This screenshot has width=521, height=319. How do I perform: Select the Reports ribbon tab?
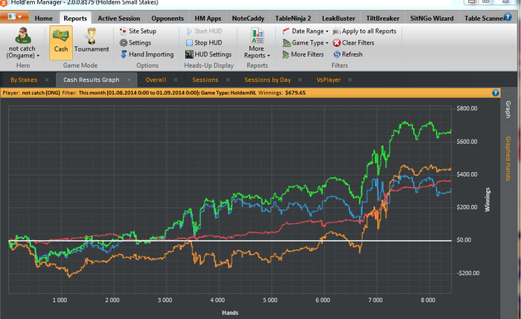point(75,19)
